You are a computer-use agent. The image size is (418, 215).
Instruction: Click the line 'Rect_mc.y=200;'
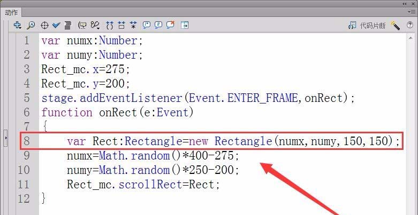point(86,84)
